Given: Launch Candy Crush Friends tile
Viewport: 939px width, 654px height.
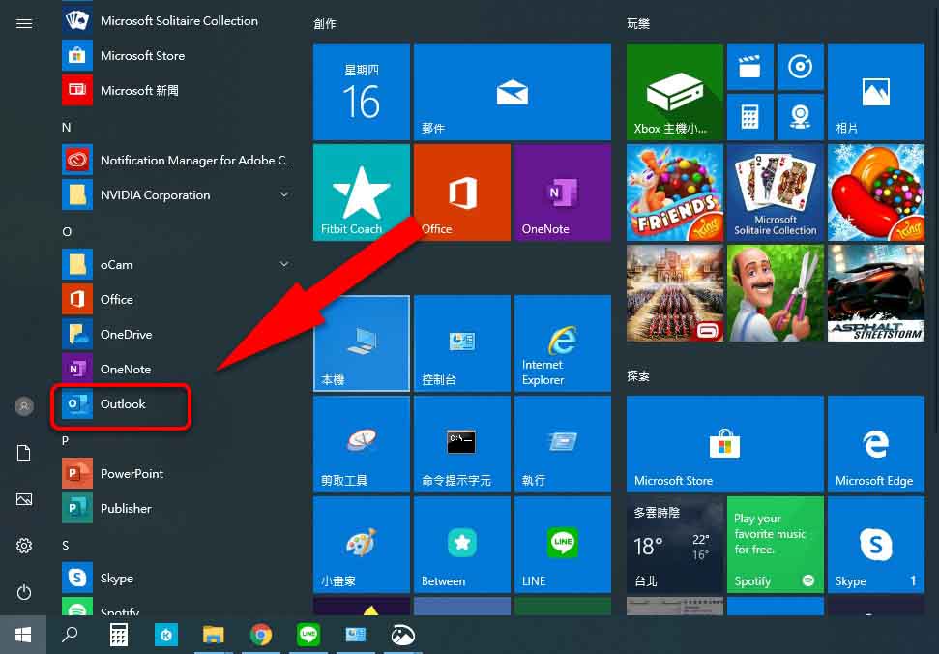Looking at the screenshot, I should 675,193.
